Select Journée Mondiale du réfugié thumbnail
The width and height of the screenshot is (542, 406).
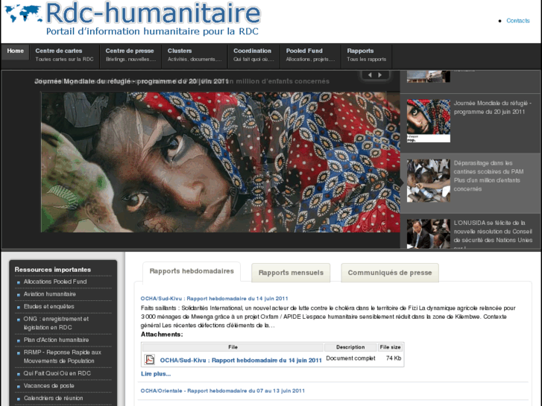pyautogui.click(x=428, y=121)
